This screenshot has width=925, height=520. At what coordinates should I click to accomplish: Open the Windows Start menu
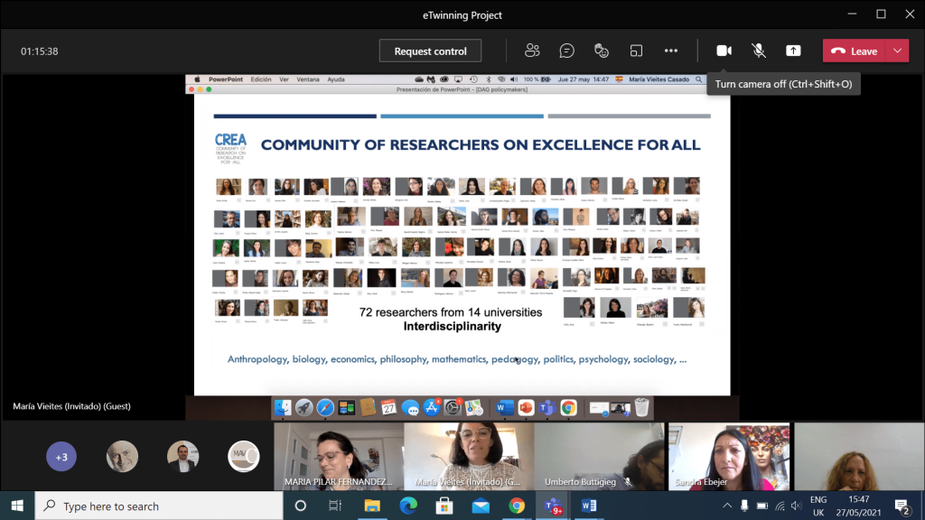tap(17, 506)
